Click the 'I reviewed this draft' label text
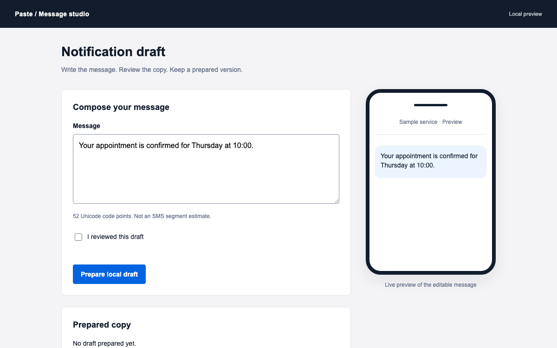557x348 pixels. [x=116, y=237]
